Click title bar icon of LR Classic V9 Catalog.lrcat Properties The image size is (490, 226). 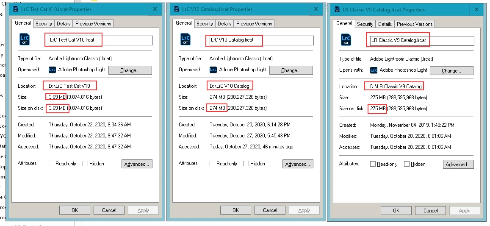(x=337, y=9)
